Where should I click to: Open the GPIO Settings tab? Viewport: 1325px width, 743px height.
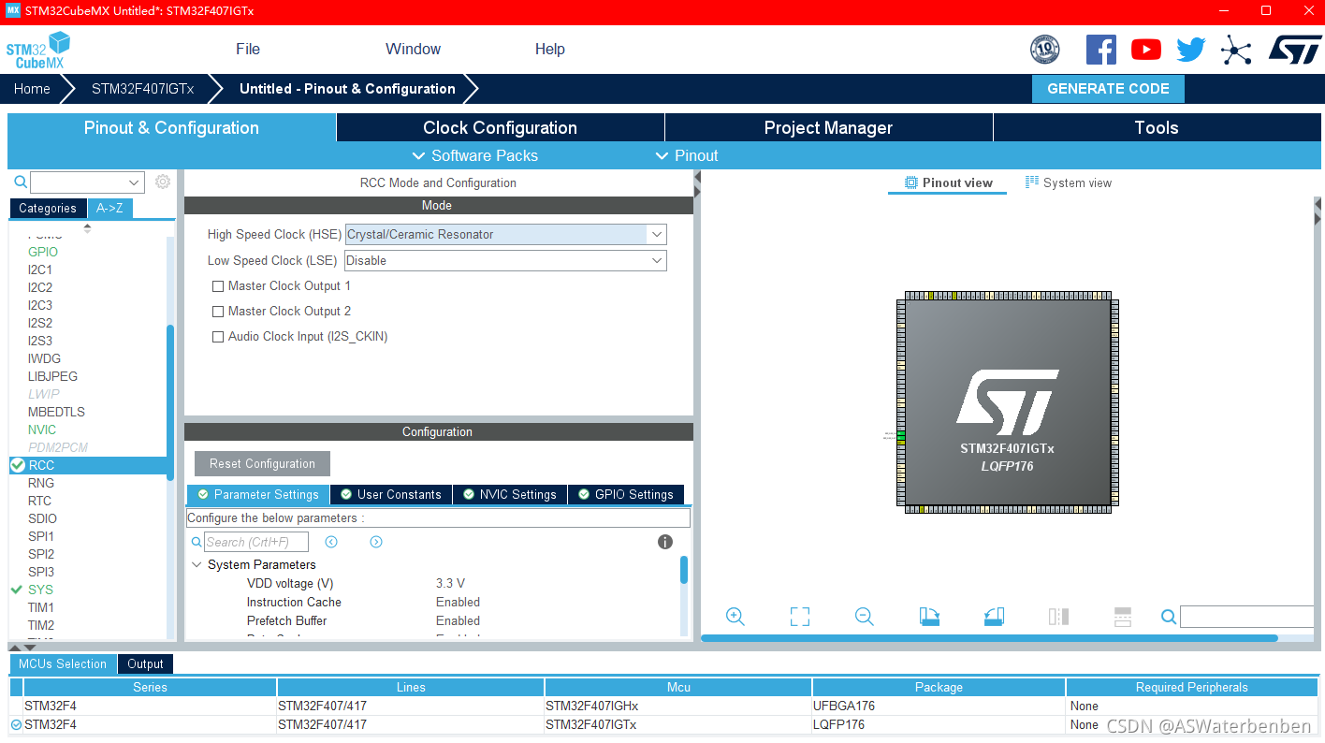pos(625,494)
